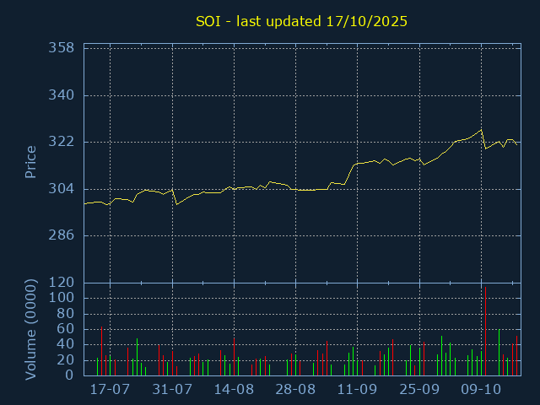This screenshot has height=405, width=540.
Task: Click the Volume (0000) axis label
Action: pyautogui.click(x=30, y=329)
